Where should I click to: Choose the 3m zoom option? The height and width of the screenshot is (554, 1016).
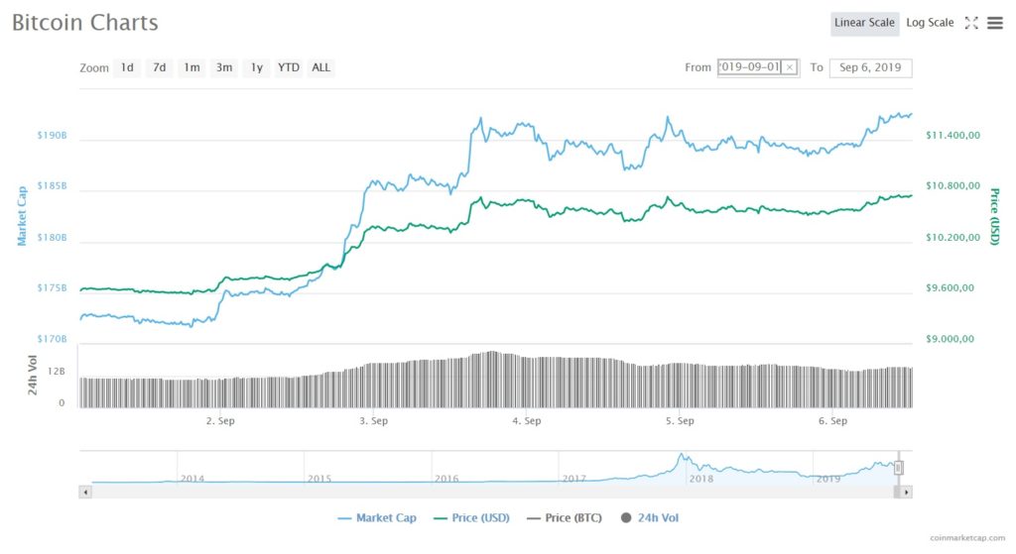point(224,67)
